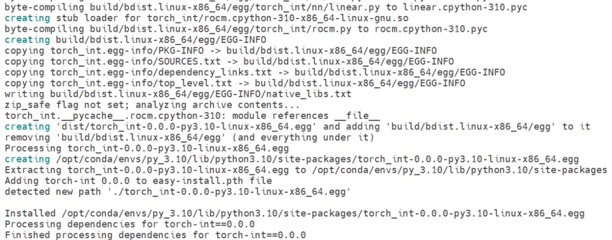Click the first cyan 'creating' word
Screen dimensions: 612x240
click(27, 18)
